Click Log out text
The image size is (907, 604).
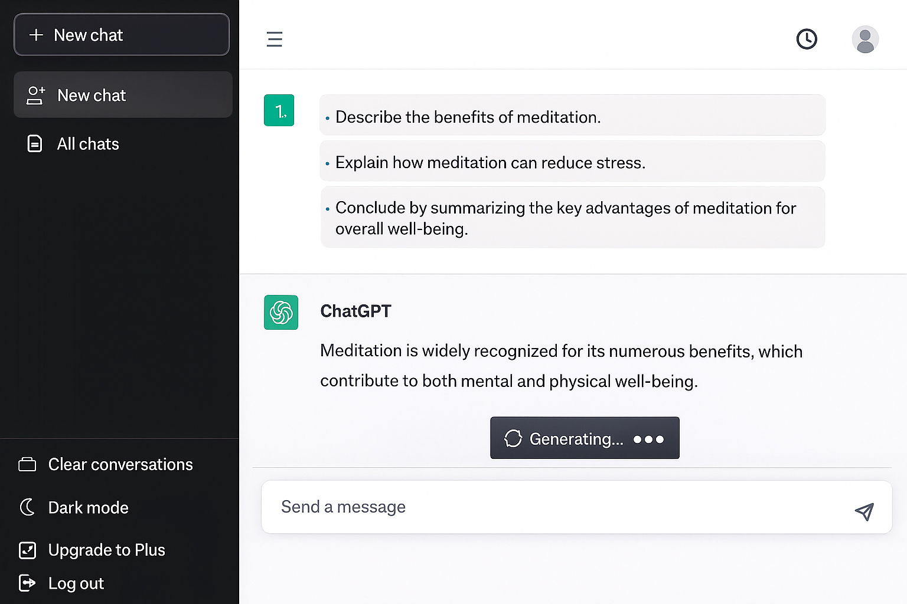pos(76,583)
